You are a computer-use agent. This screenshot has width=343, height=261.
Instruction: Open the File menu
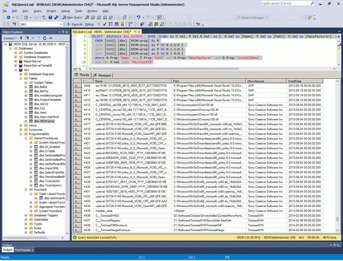coord(5,11)
